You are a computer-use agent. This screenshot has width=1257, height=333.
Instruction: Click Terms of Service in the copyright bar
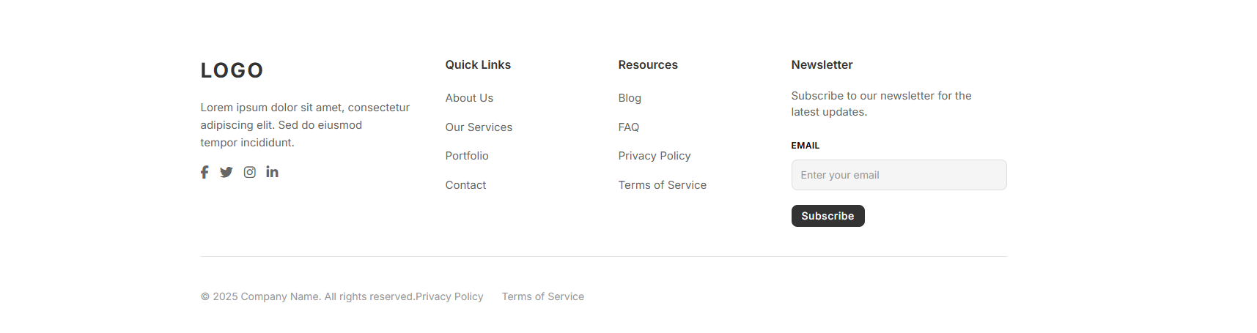[x=543, y=296]
